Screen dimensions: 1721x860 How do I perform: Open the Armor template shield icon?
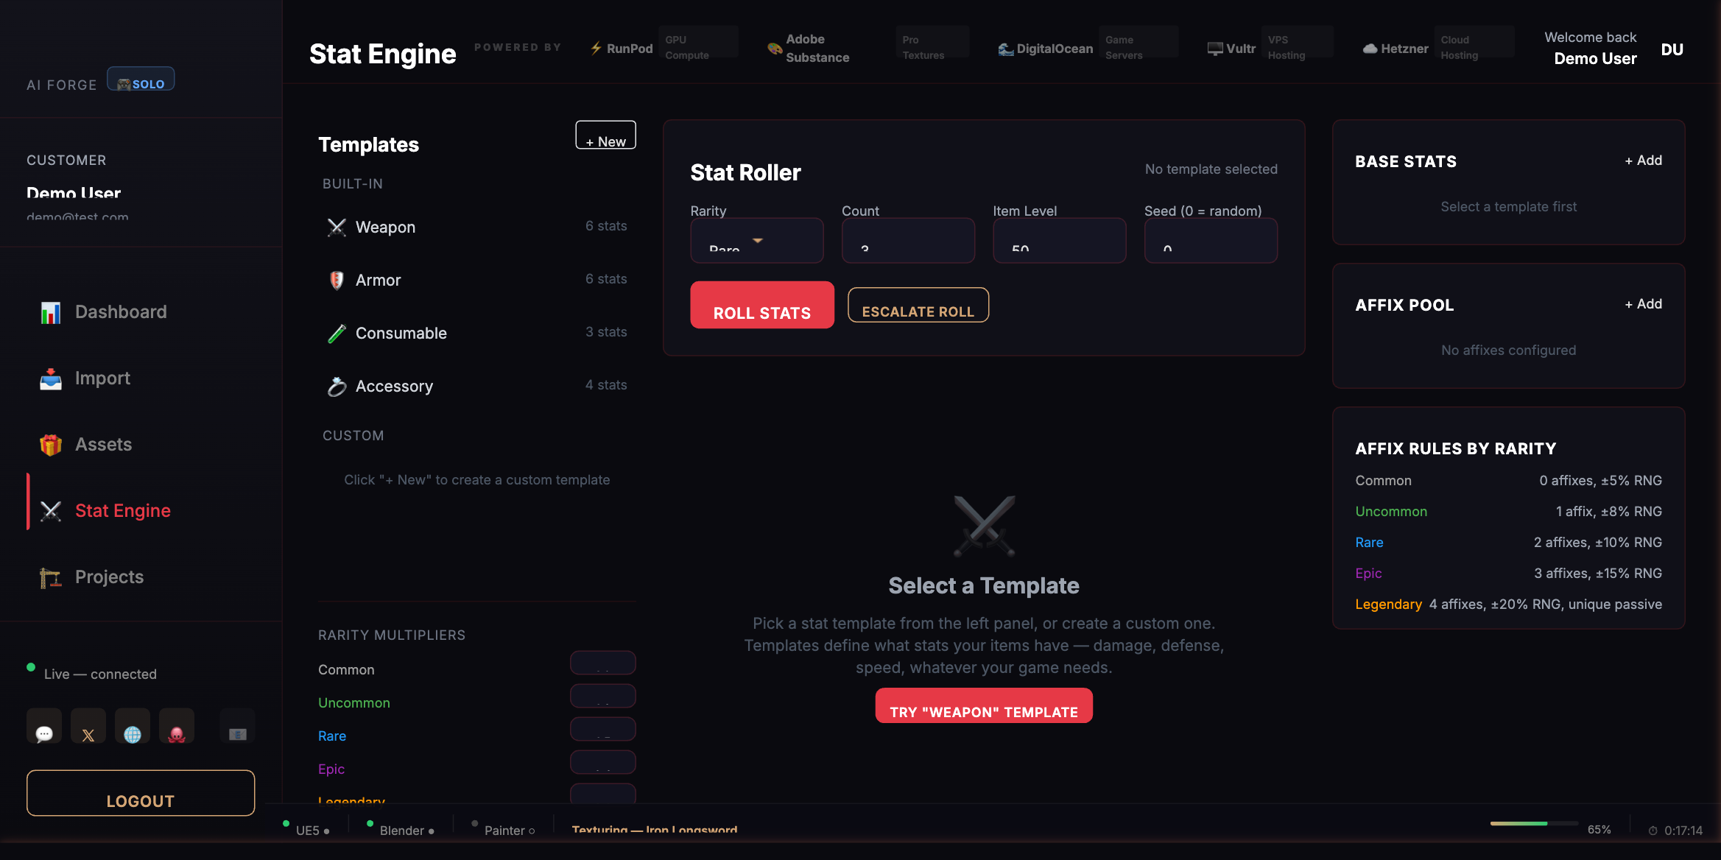coord(337,280)
